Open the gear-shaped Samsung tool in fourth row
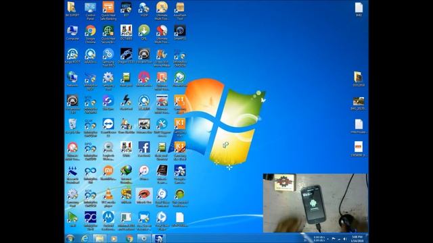The height and width of the screenshot is (243, 433). pyautogui.click(x=108, y=81)
